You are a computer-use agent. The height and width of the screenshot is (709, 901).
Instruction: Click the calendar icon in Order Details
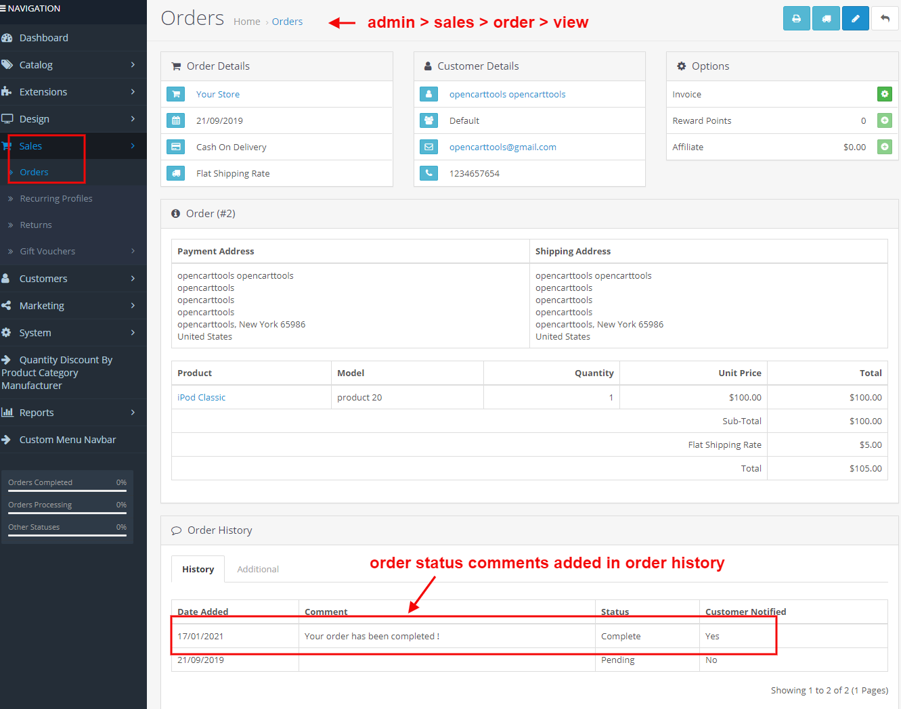point(176,120)
